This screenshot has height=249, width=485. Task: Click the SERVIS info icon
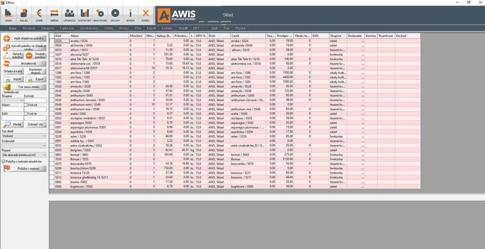[130, 15]
